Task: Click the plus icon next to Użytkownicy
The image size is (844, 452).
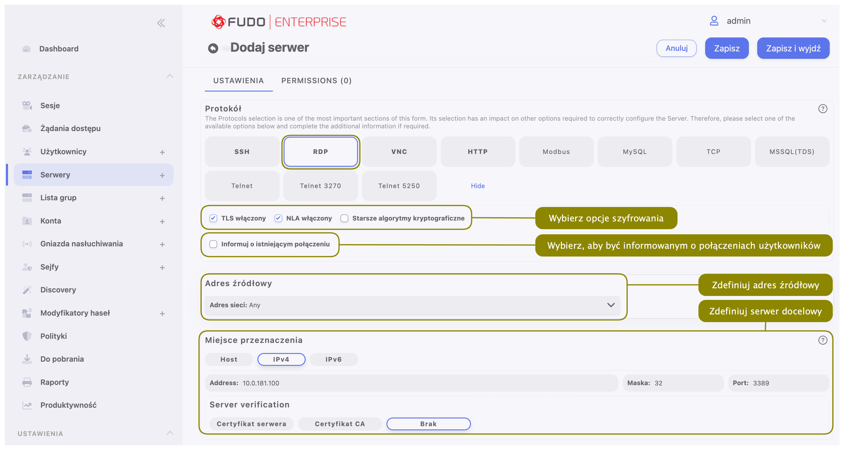Action: 162,152
